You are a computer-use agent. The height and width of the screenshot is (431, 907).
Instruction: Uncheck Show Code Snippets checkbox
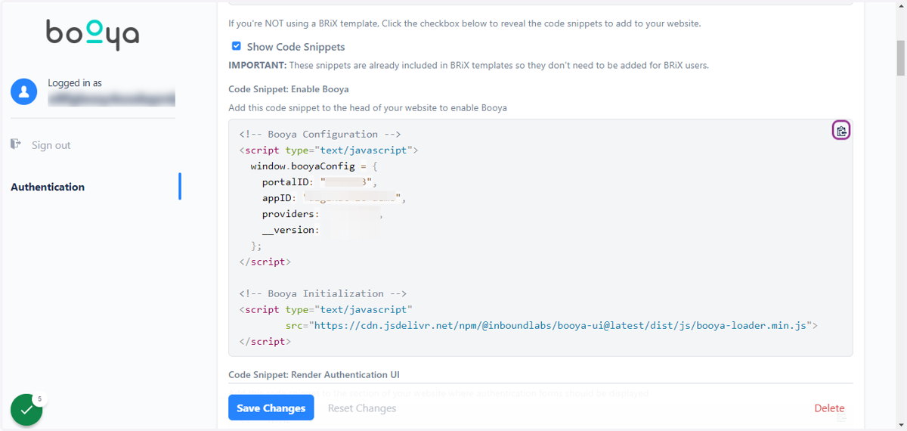237,46
